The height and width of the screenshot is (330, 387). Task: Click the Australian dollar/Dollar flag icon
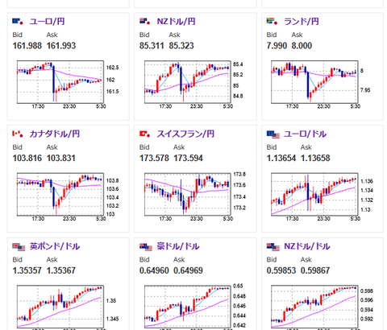point(146,247)
